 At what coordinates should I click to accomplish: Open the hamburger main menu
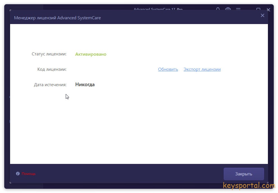tap(238, 9)
